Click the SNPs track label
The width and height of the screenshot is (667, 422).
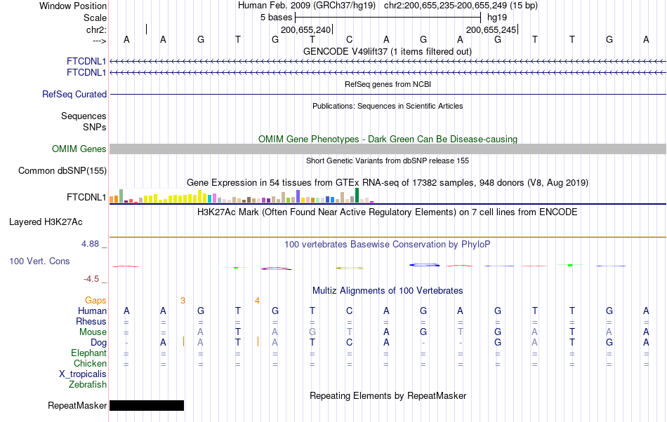pyautogui.click(x=95, y=127)
